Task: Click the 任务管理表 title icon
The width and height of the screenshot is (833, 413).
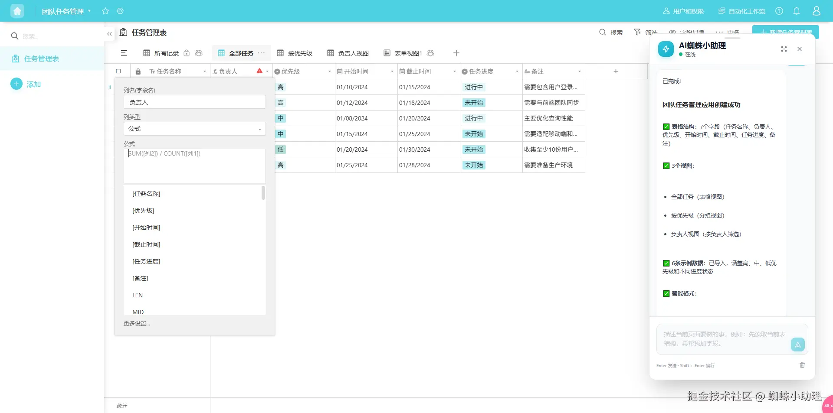Action: [124, 33]
